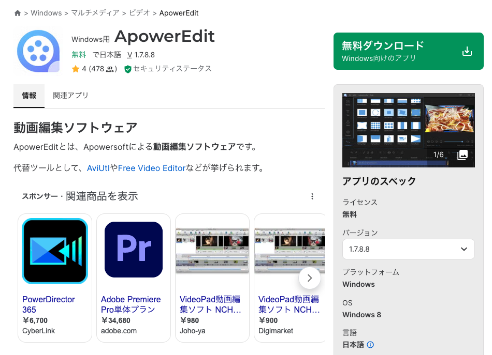Open the Adobe Premiere Pro単体プラン link

131,304
